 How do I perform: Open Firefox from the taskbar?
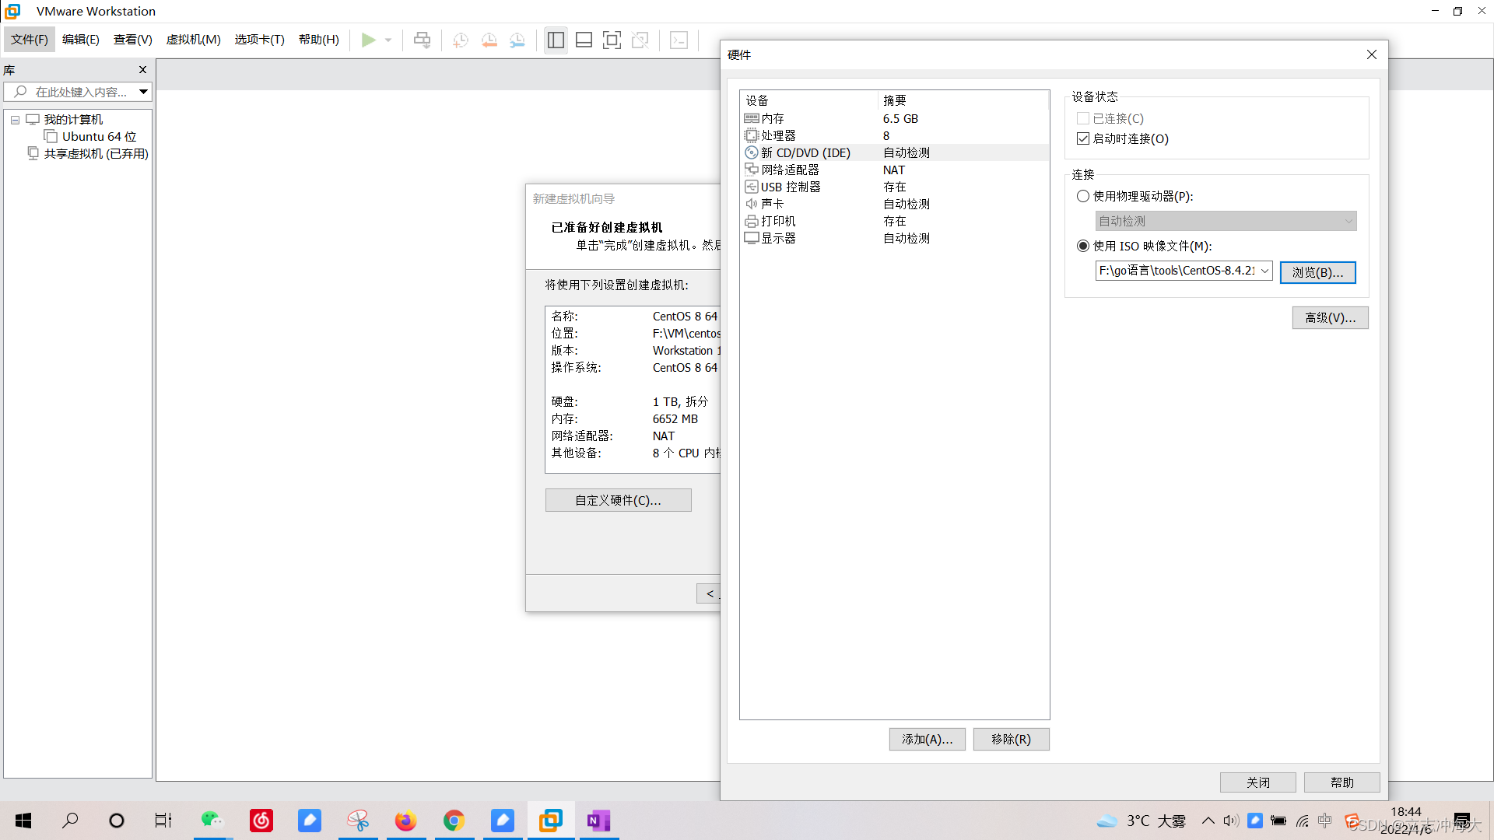tap(405, 821)
